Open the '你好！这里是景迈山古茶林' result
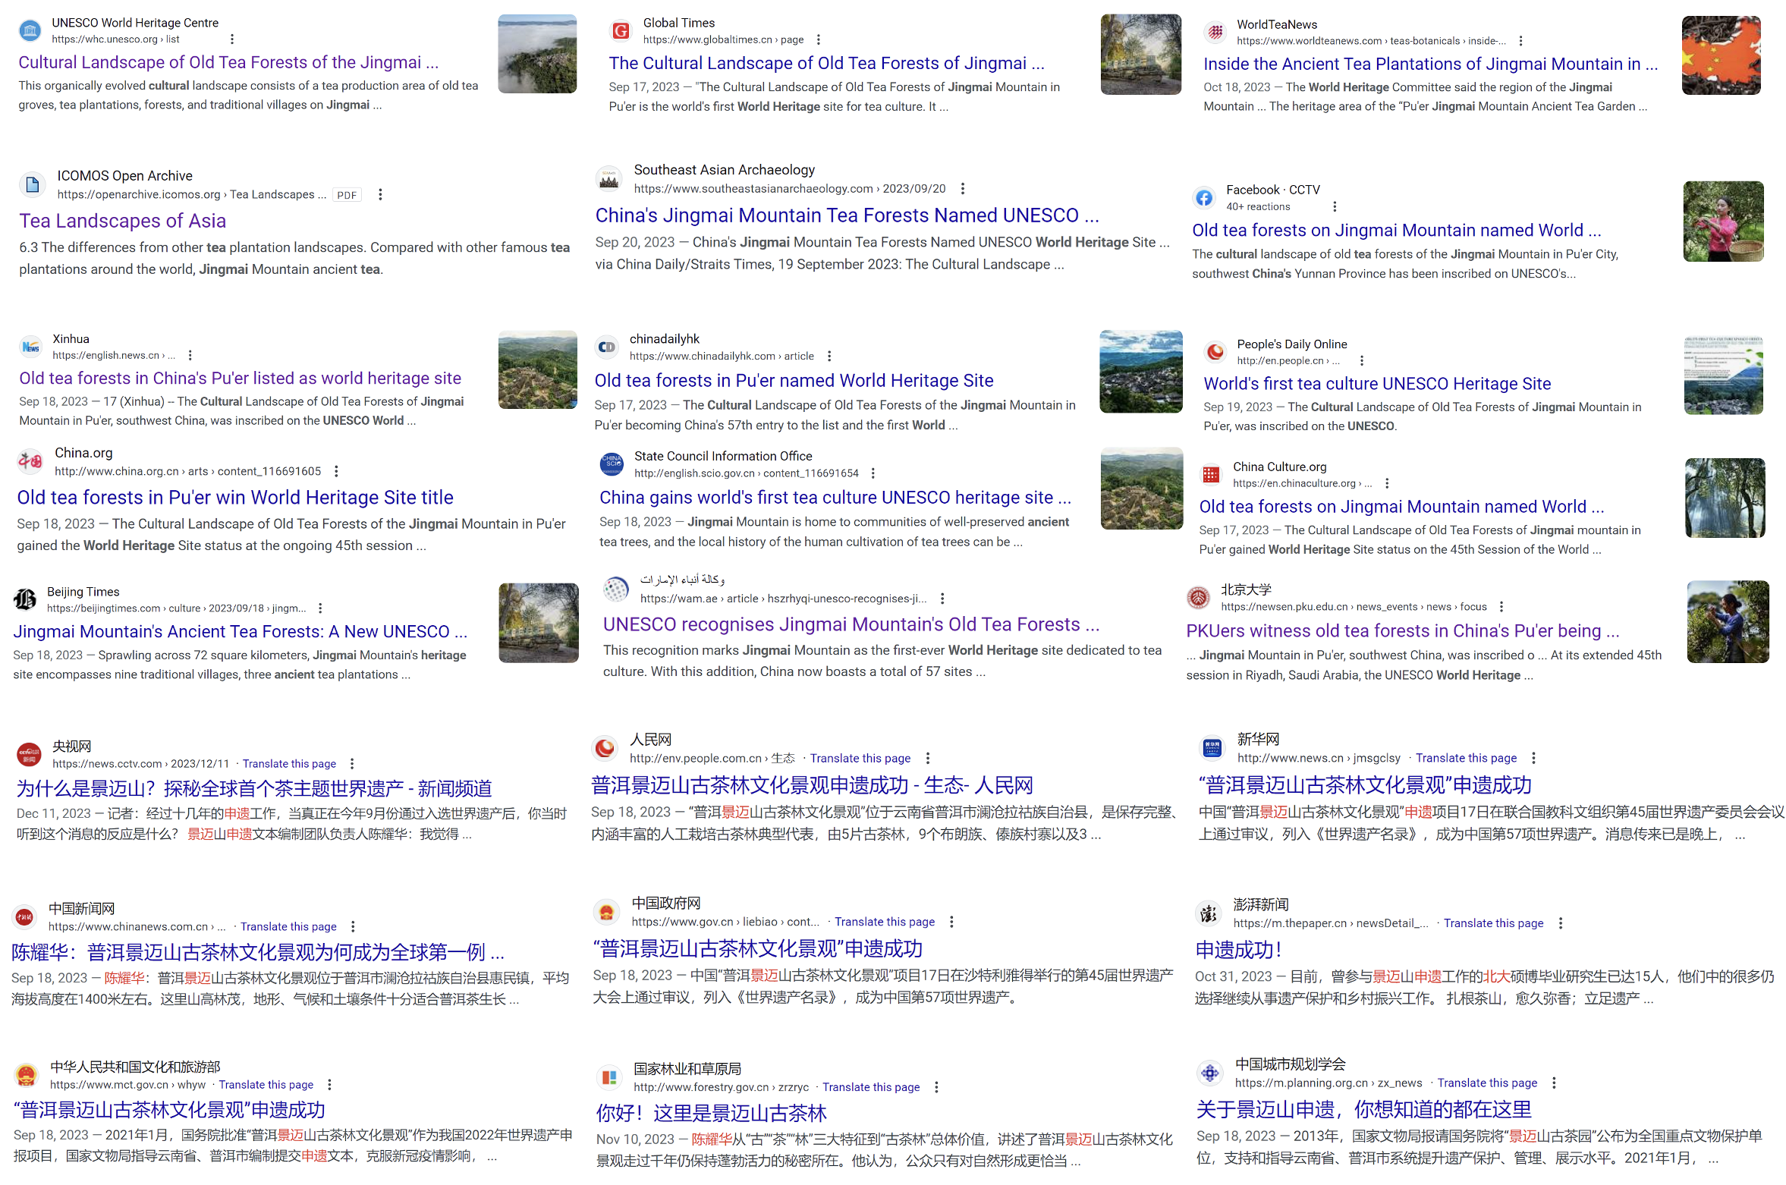The image size is (1786, 1185). click(x=711, y=1113)
